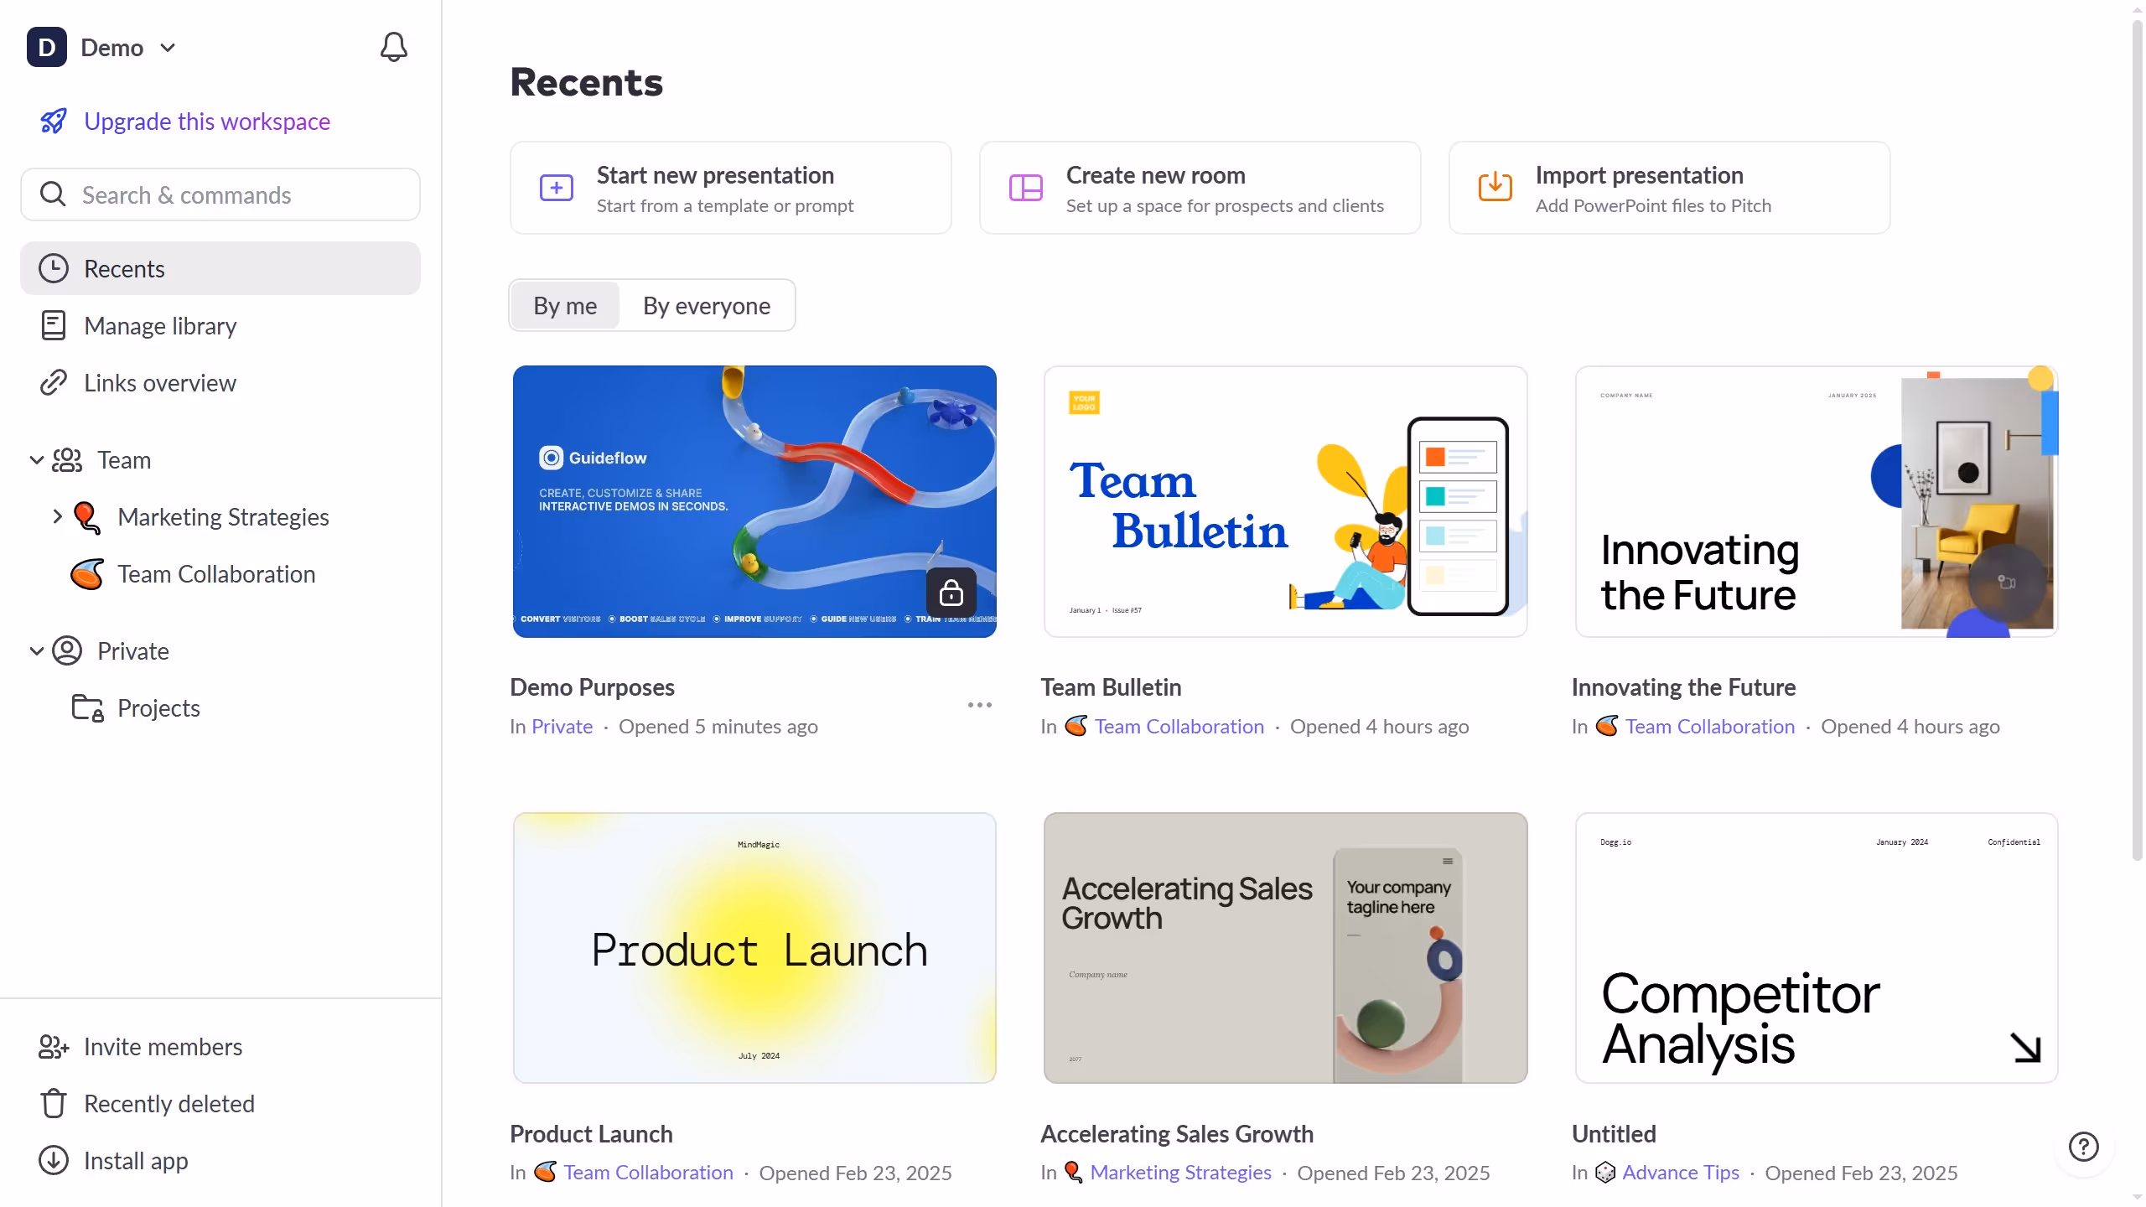Image resolution: width=2146 pixels, height=1207 pixels.
Task: Click the lock icon on Demo Purposes thumbnail
Action: (x=951, y=593)
